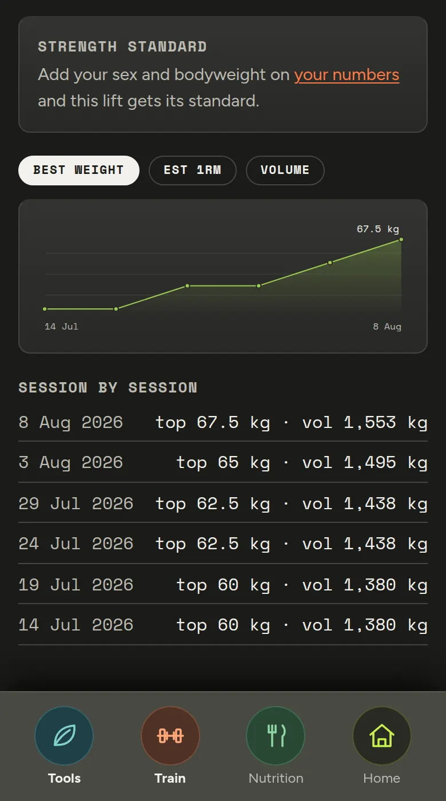
Task: Open the Tools leaf icon
Action: [64, 736]
